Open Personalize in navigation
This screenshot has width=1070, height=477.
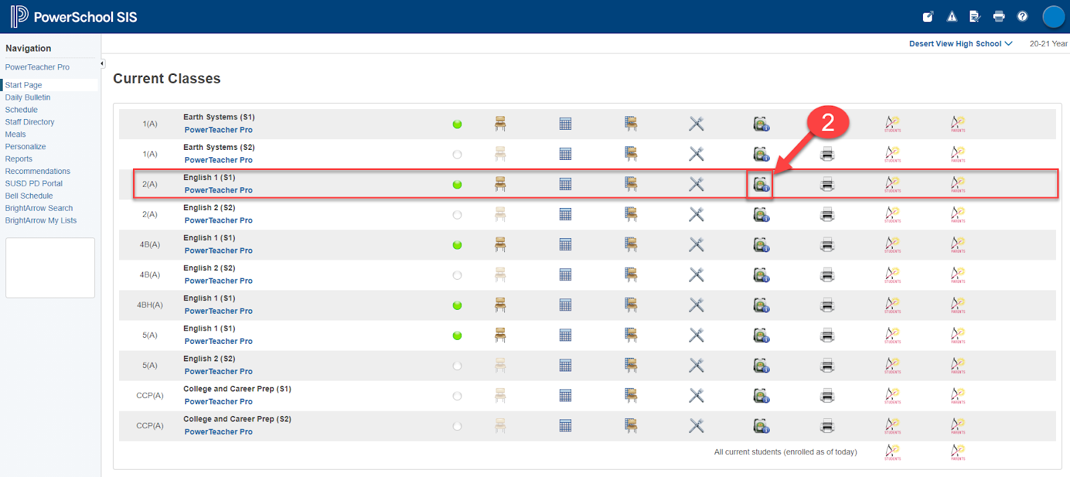click(25, 147)
